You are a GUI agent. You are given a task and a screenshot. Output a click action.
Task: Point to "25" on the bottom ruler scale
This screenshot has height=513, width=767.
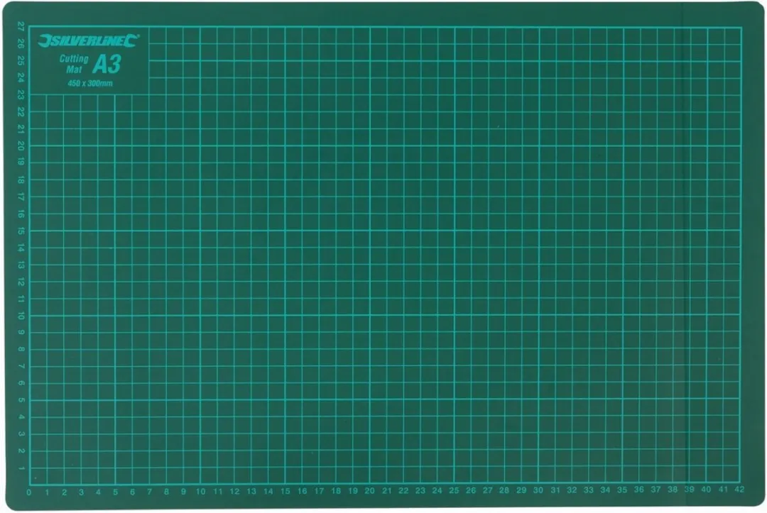pyautogui.click(x=454, y=490)
